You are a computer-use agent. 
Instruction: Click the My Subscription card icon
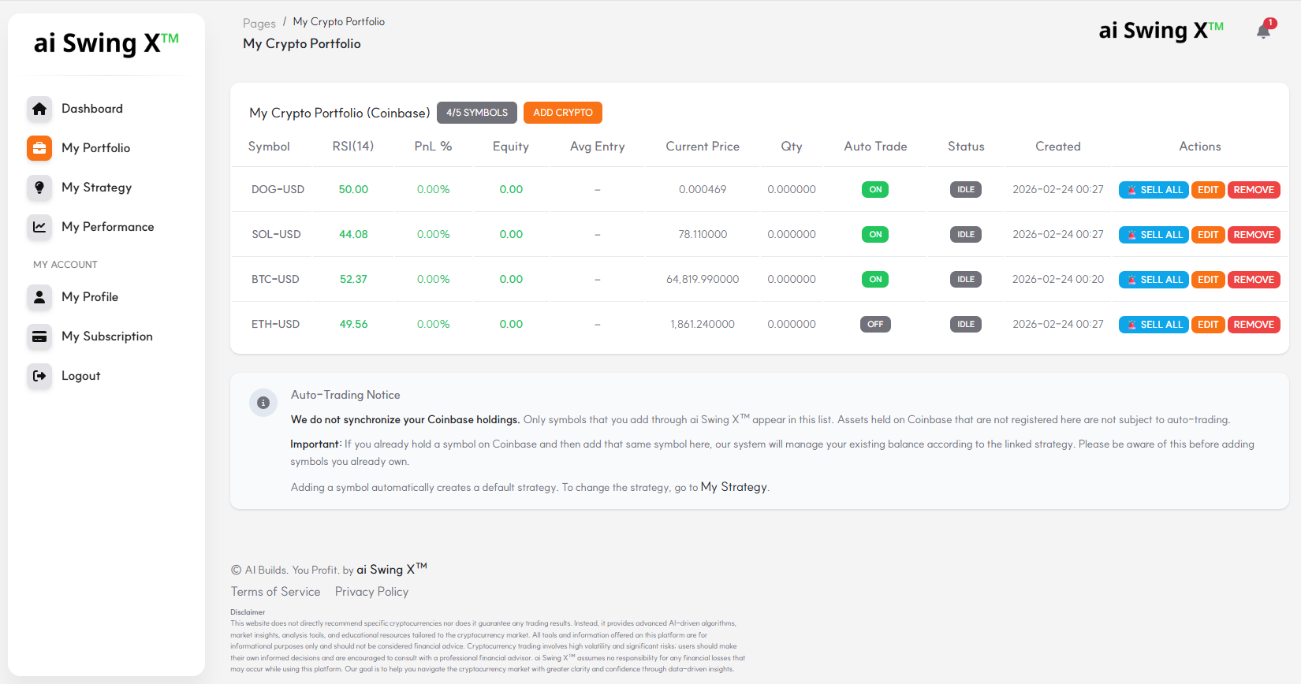[39, 336]
